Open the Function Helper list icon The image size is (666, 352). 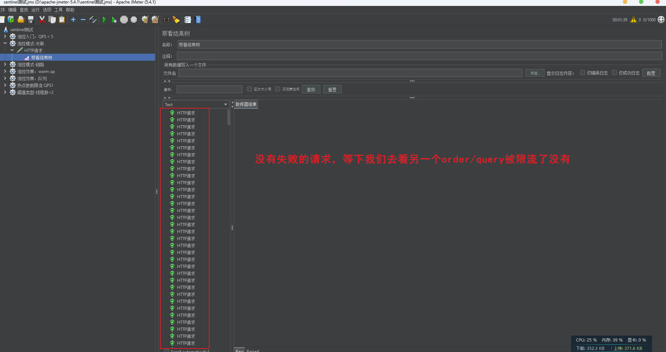tap(188, 20)
